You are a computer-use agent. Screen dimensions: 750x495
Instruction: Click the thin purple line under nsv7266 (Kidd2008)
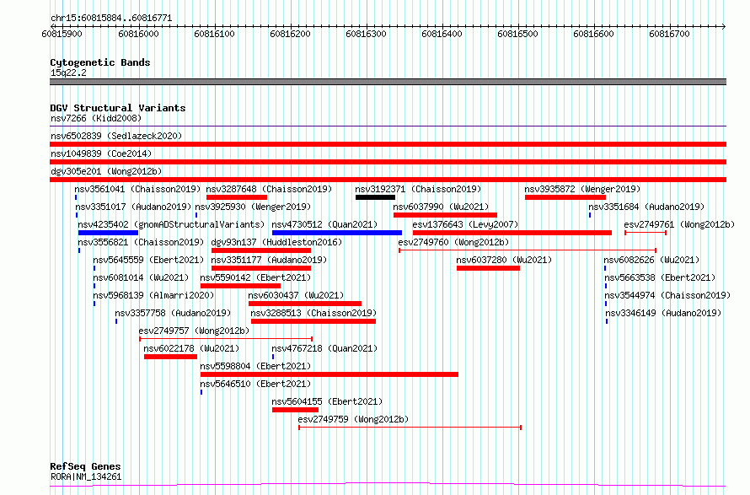pyautogui.click(x=388, y=126)
